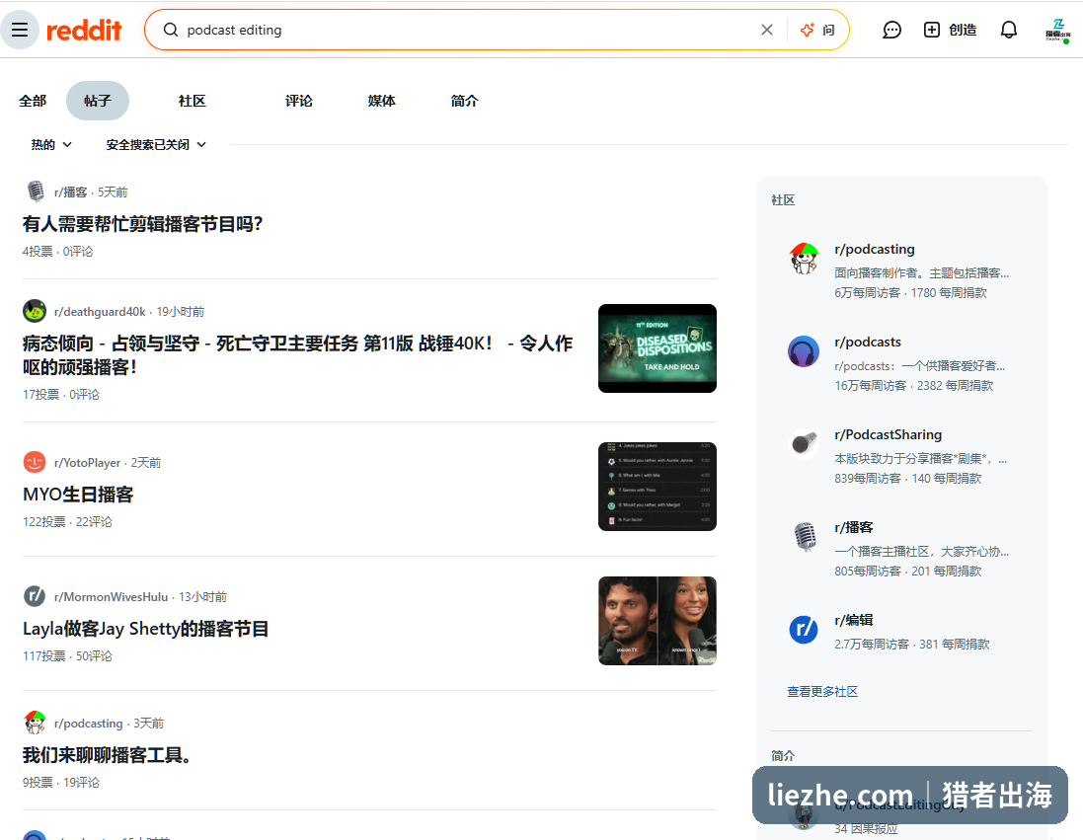Open sidebar r/PodcastSharing community
The image size is (1083, 840).
(x=889, y=434)
